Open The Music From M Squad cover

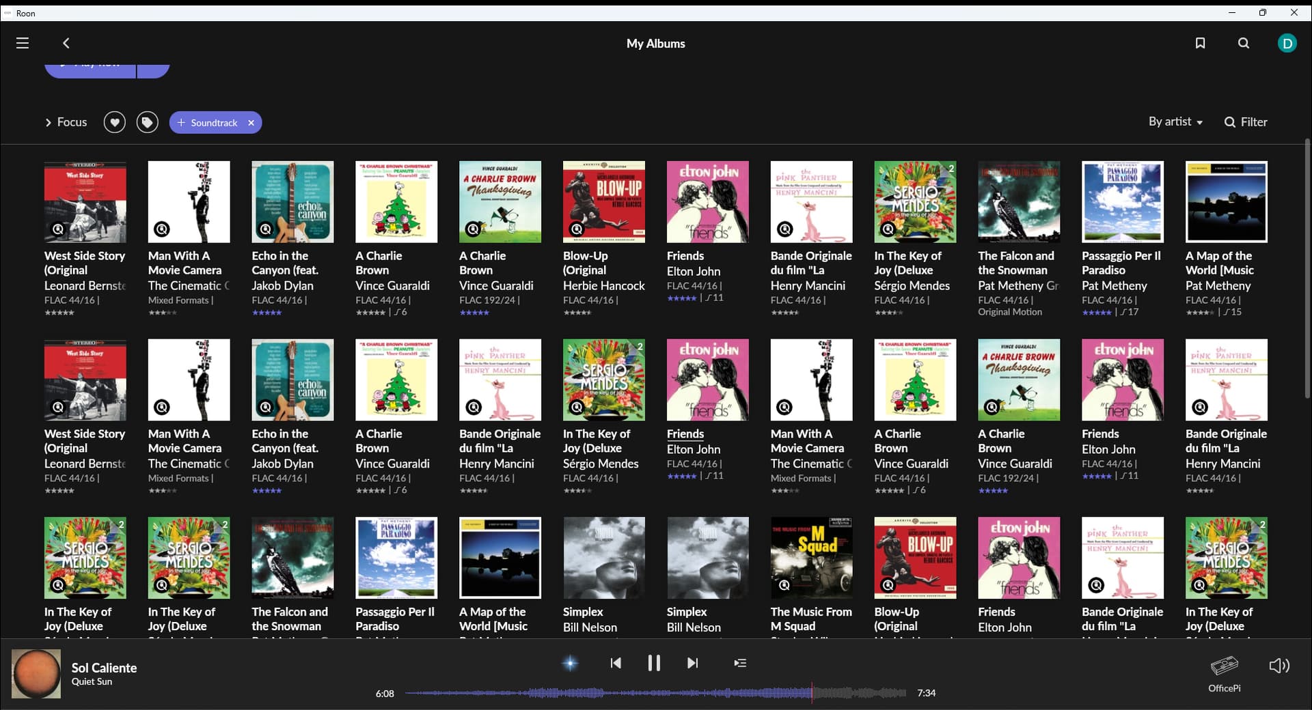812,558
